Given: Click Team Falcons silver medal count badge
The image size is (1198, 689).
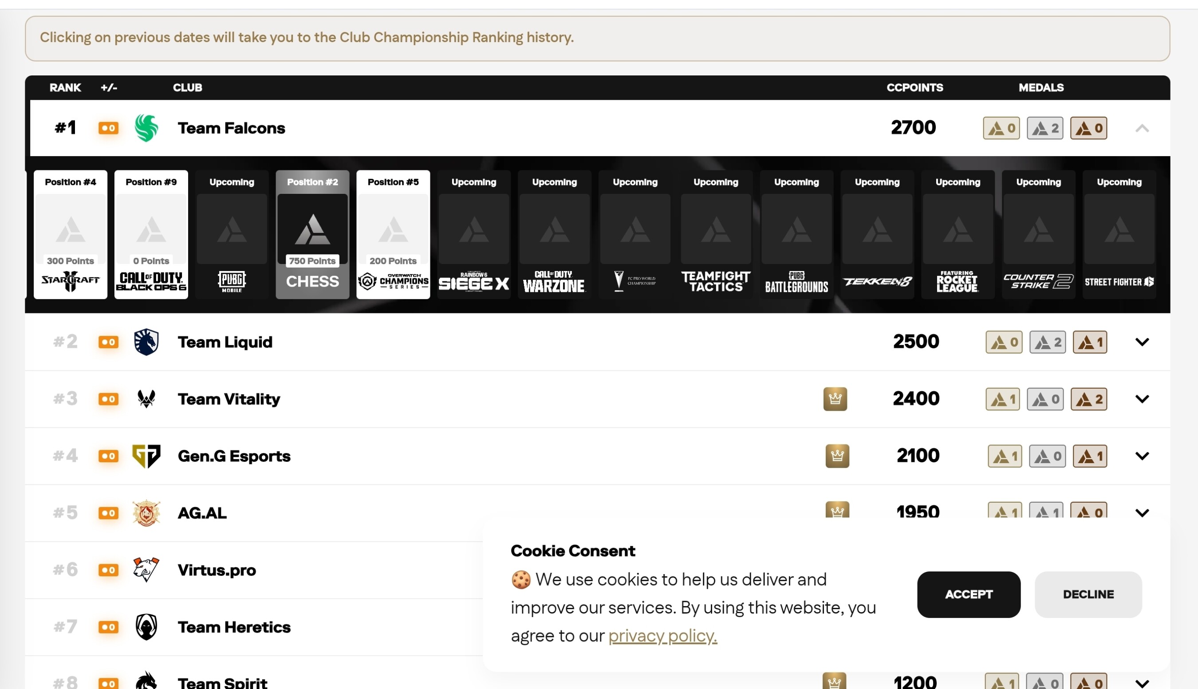Looking at the screenshot, I should tap(1045, 128).
